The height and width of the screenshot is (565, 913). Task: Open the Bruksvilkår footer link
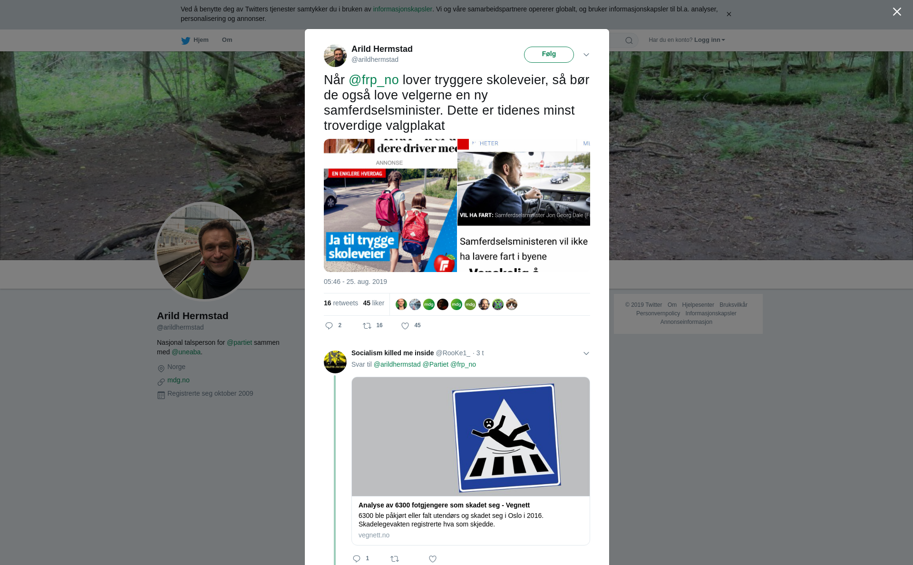pos(733,305)
